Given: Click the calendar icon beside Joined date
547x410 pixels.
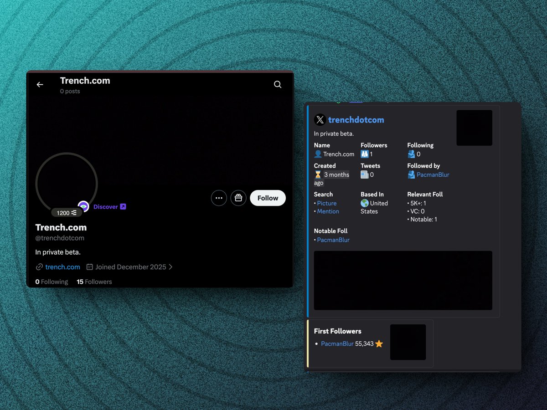Looking at the screenshot, I should click(90, 267).
